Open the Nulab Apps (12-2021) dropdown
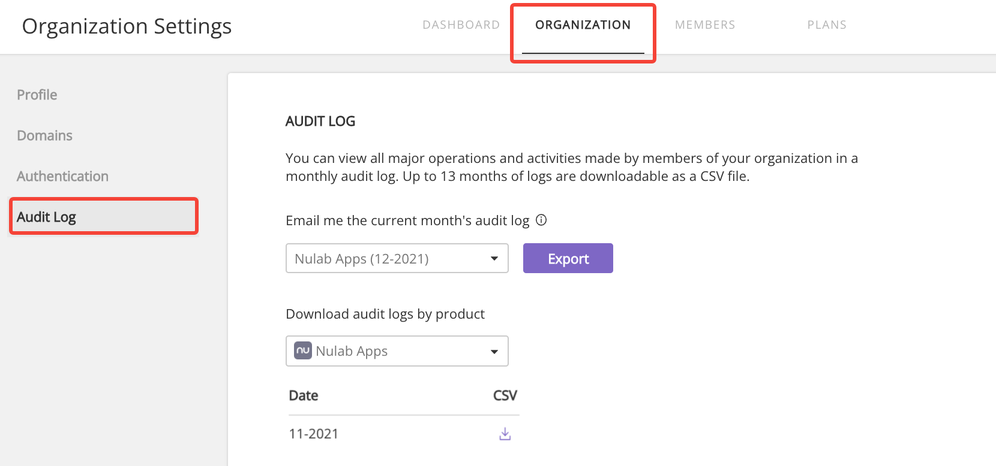Image resolution: width=996 pixels, height=466 pixels. click(x=397, y=258)
